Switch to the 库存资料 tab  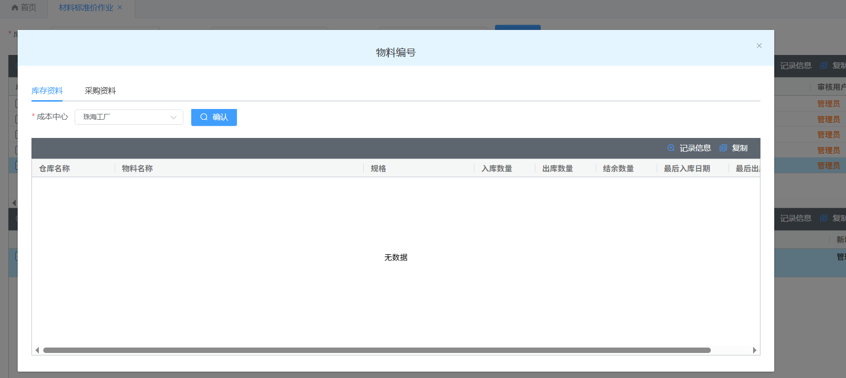click(x=47, y=91)
